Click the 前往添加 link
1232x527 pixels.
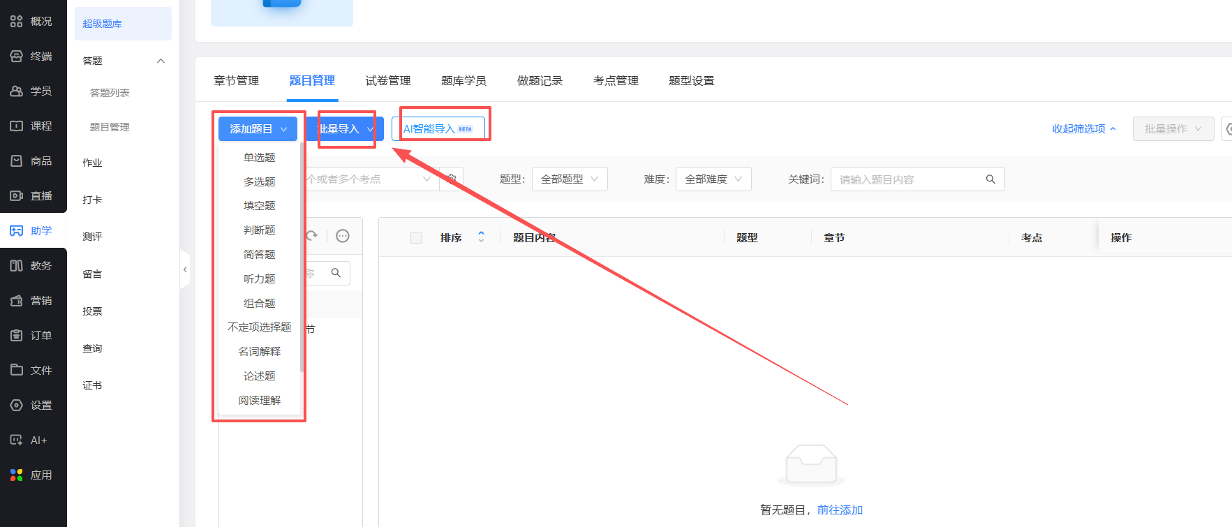coord(840,510)
